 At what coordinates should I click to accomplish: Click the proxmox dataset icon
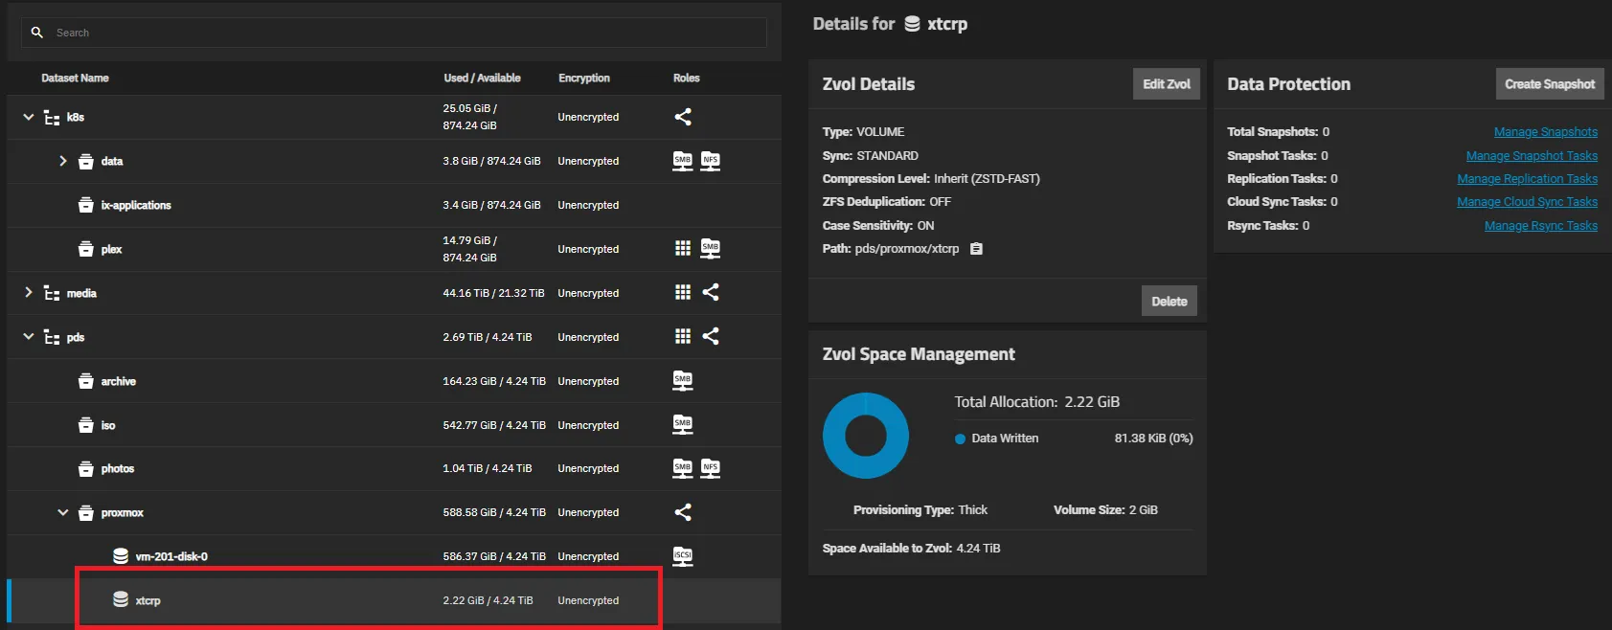[x=86, y=513]
